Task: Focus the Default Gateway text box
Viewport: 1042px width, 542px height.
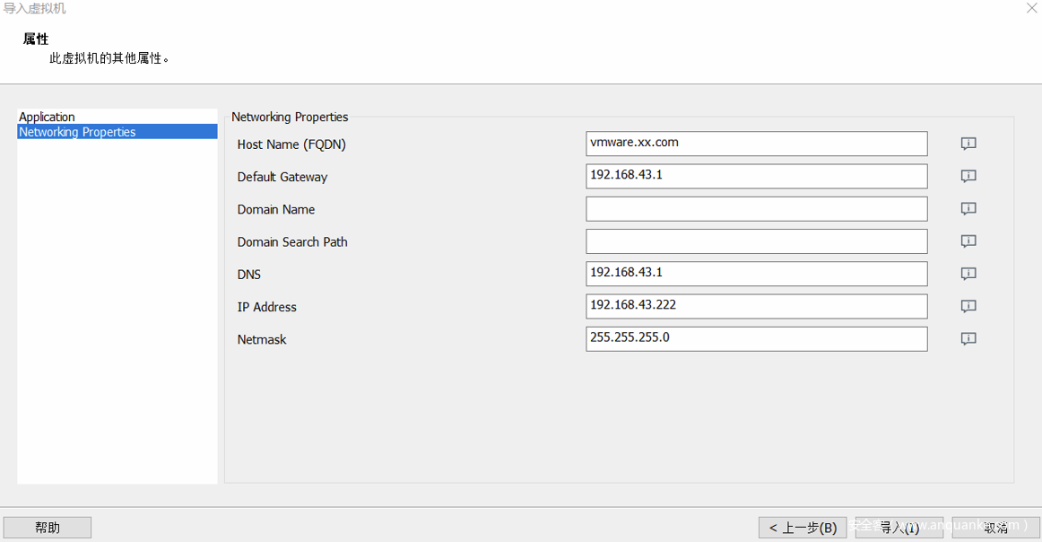Action: pyautogui.click(x=756, y=176)
